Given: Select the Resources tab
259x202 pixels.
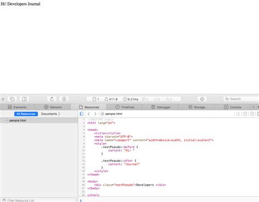Looking at the screenshot, I should pyautogui.click(x=89, y=107).
